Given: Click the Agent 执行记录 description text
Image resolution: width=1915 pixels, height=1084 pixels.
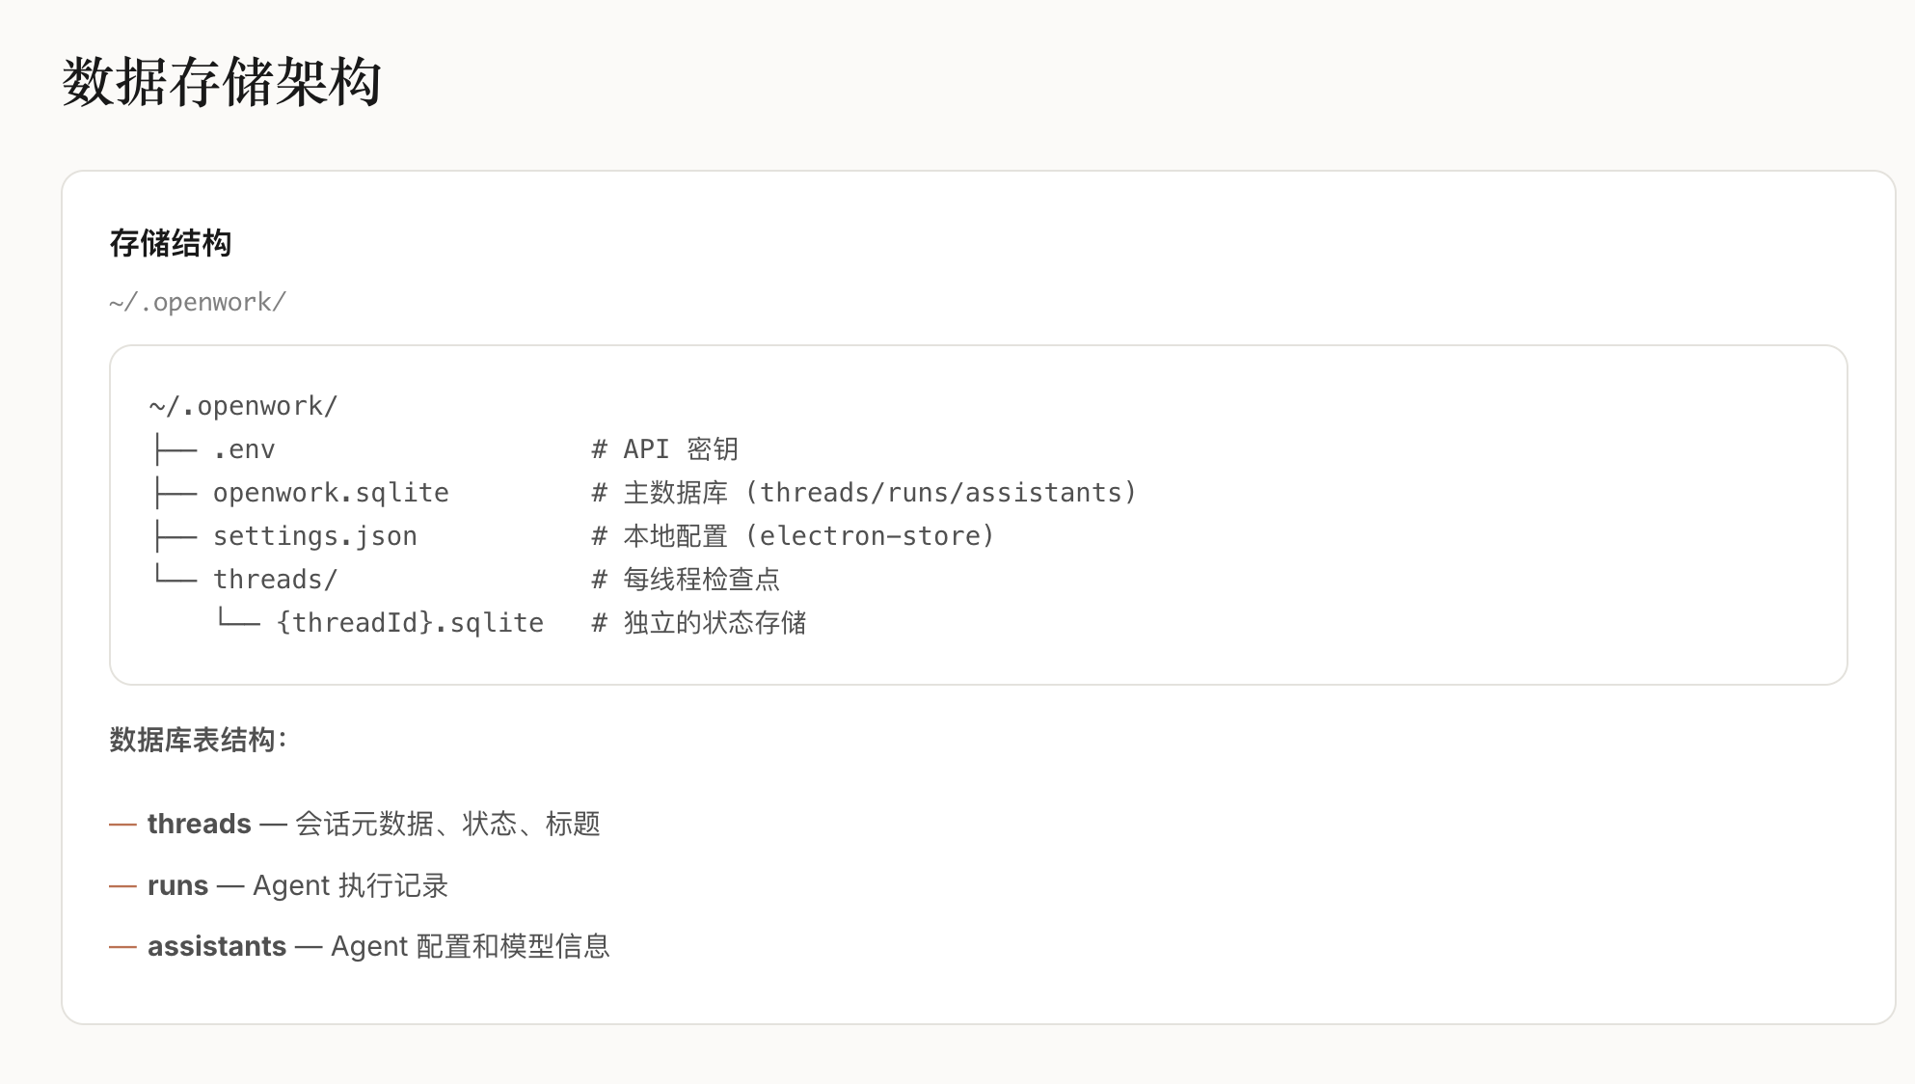Looking at the screenshot, I should (x=350, y=885).
